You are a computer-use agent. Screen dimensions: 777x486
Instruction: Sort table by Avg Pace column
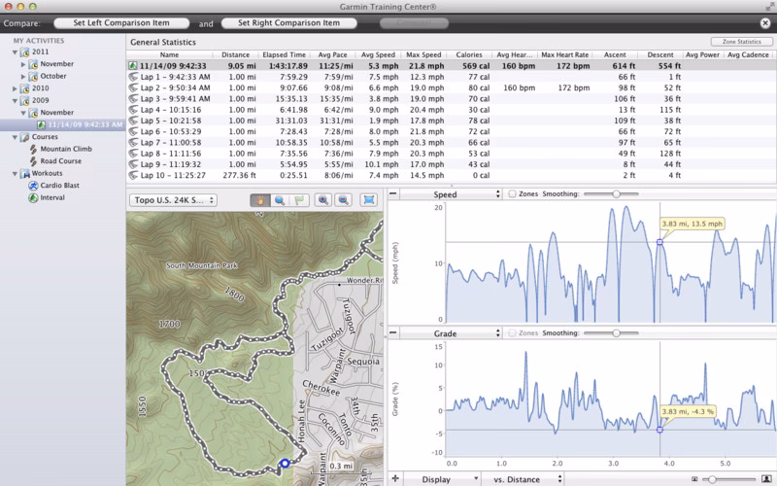(332, 54)
